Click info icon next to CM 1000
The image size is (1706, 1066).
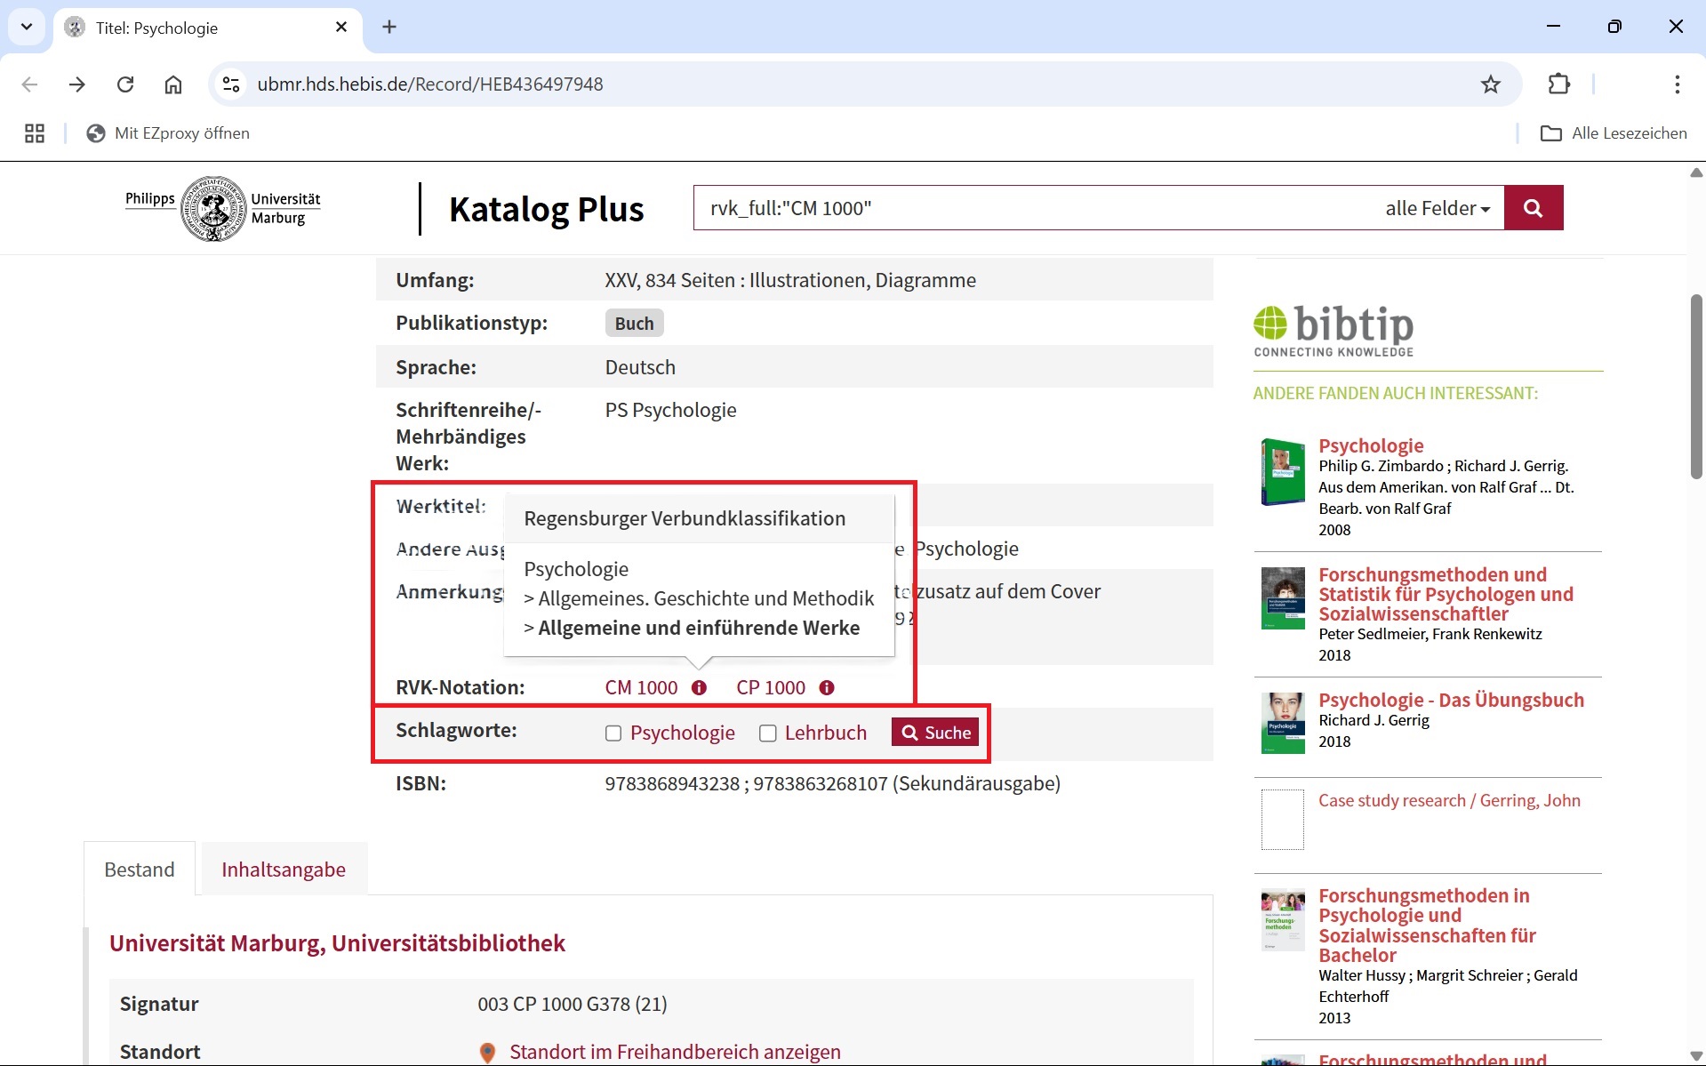(699, 687)
